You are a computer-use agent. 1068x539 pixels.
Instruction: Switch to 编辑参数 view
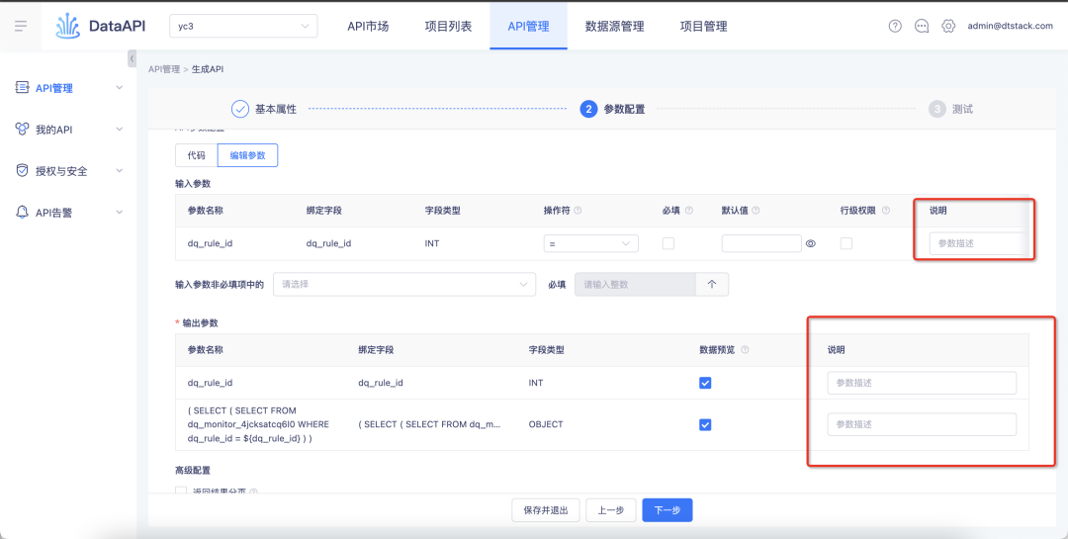[x=248, y=155]
